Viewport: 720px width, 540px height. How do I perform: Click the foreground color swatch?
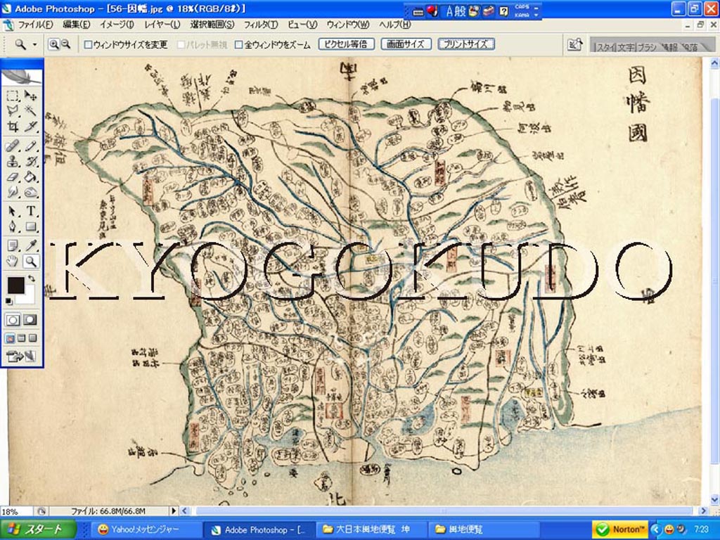pyautogui.click(x=15, y=285)
